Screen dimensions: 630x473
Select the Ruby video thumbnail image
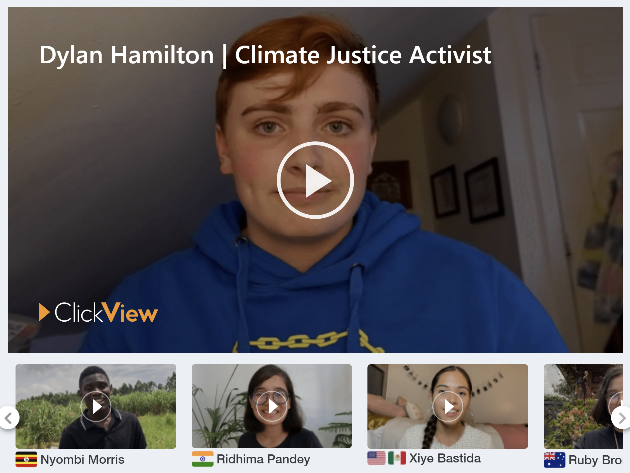click(x=583, y=406)
